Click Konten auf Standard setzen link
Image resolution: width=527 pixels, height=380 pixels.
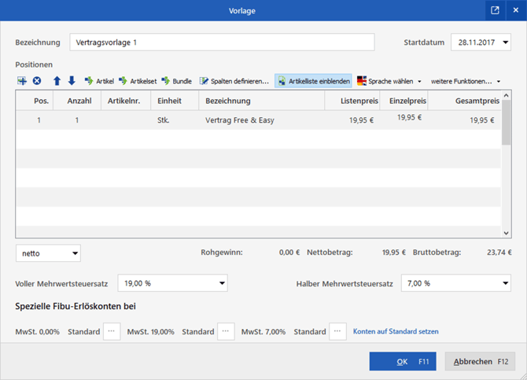(395, 332)
